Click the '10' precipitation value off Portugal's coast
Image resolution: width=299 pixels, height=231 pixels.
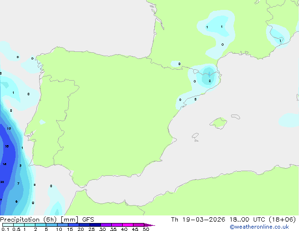pos(9,128)
